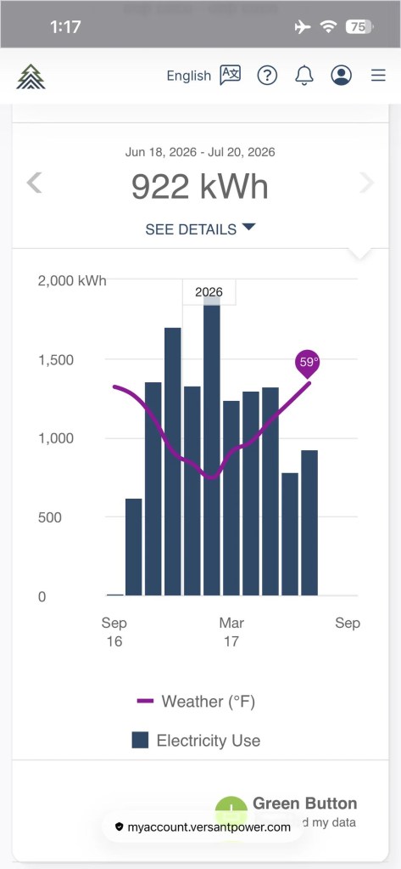Select the tallest 2026 usage bar

click(x=212, y=446)
